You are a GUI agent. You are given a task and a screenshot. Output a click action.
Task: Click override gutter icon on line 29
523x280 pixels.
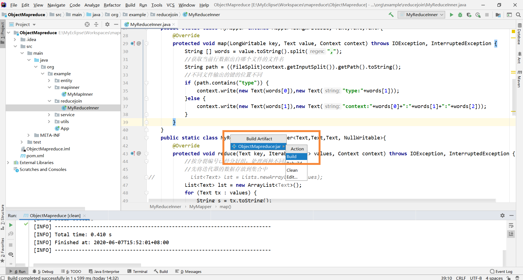tap(133, 43)
